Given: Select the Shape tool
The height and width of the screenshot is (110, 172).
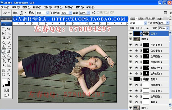Looking at the screenshot, I should (x=8, y=65).
